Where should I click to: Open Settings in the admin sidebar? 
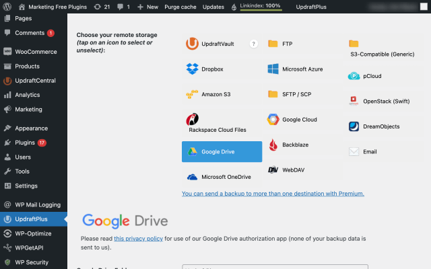26,186
